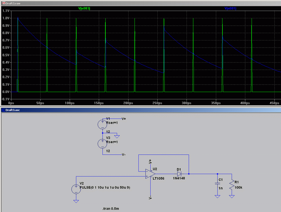
Task: Click the 100µs horizontal axis label
Action: point(70,103)
